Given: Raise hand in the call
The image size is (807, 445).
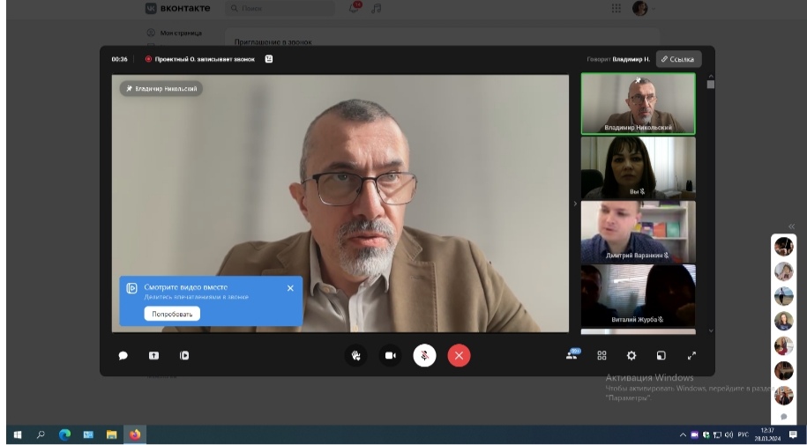Looking at the screenshot, I should point(356,356).
